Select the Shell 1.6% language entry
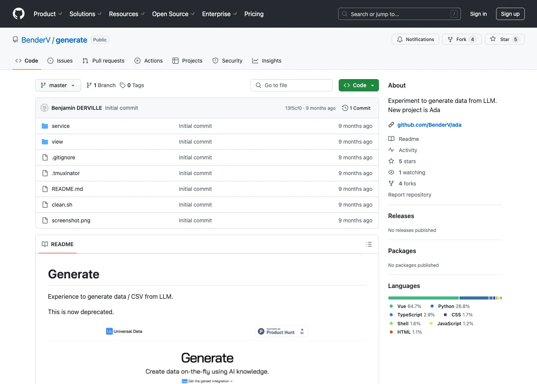 click(x=405, y=323)
